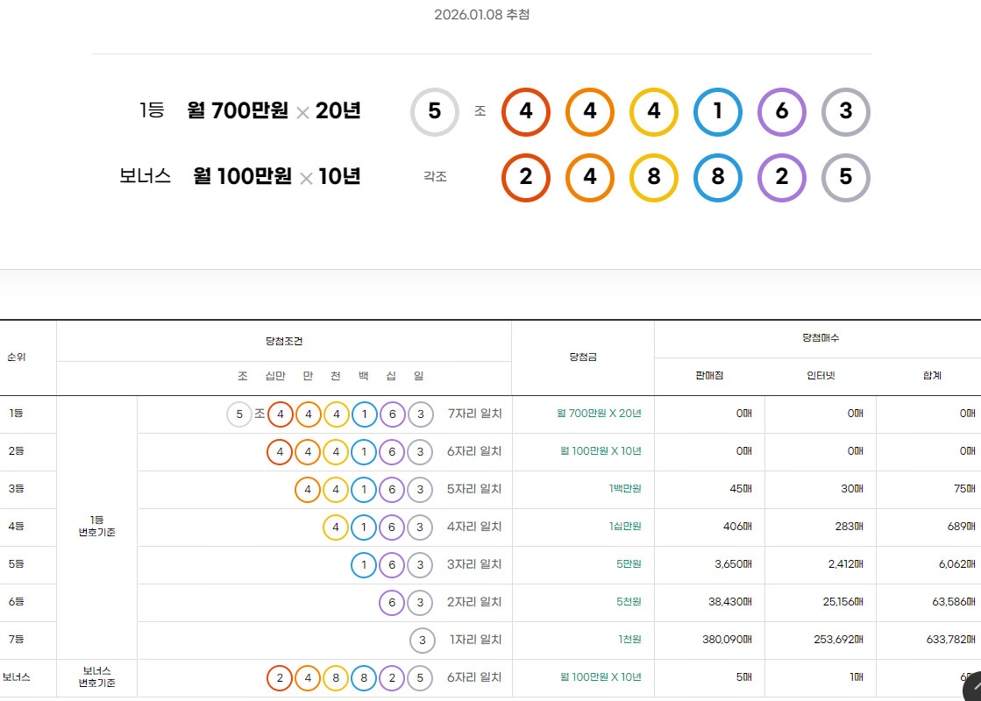Open the 1백만원 prize amount in the 3등 row
Screen dimensions: 981x701
624,489
